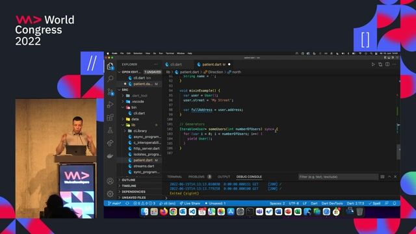The height and width of the screenshot is (234, 416).
Task: Open Visual Studio Code from the Dock
Action: [192, 212]
